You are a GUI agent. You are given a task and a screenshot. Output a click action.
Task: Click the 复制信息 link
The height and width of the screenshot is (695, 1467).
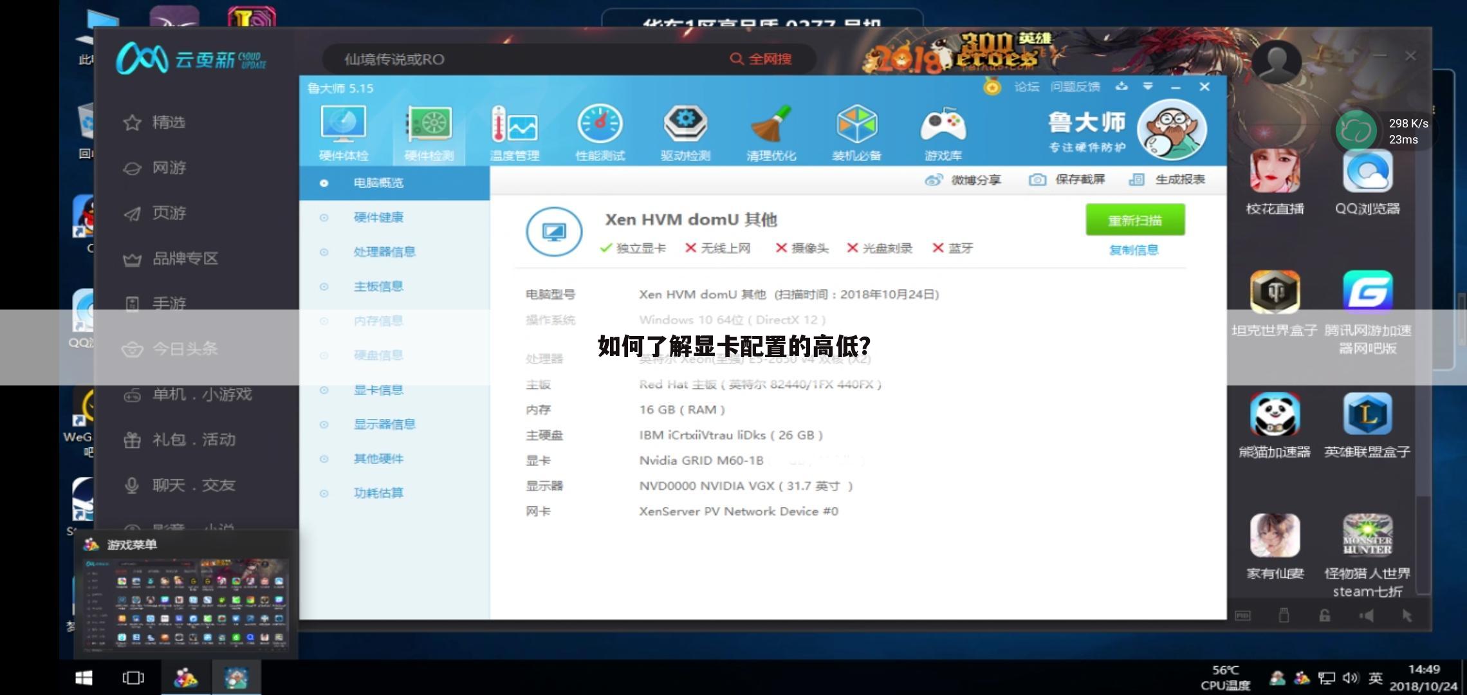point(1134,250)
